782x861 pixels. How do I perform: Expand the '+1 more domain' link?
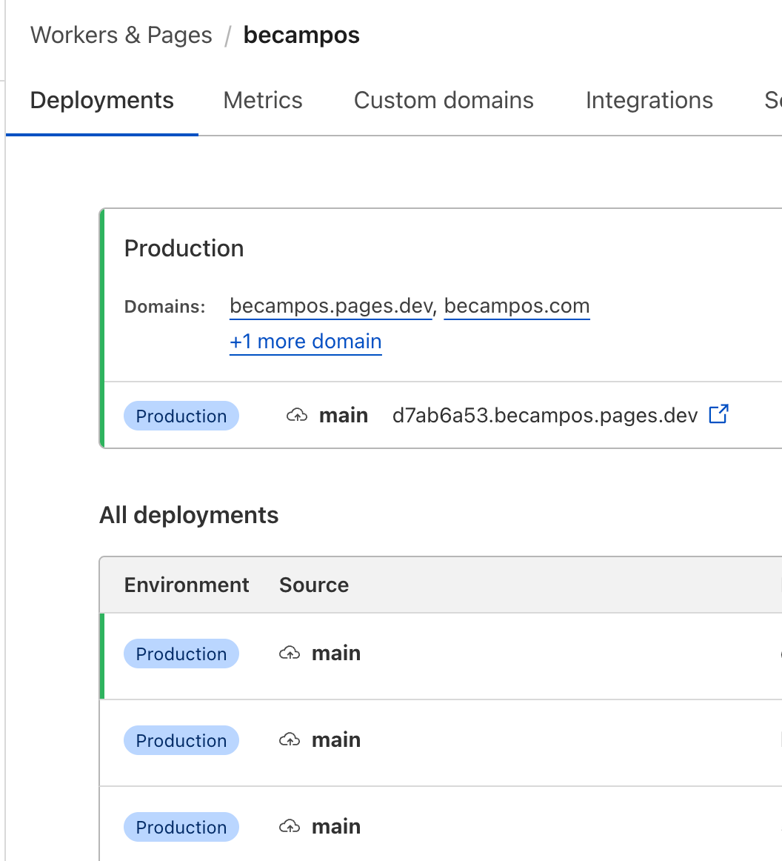click(x=306, y=342)
